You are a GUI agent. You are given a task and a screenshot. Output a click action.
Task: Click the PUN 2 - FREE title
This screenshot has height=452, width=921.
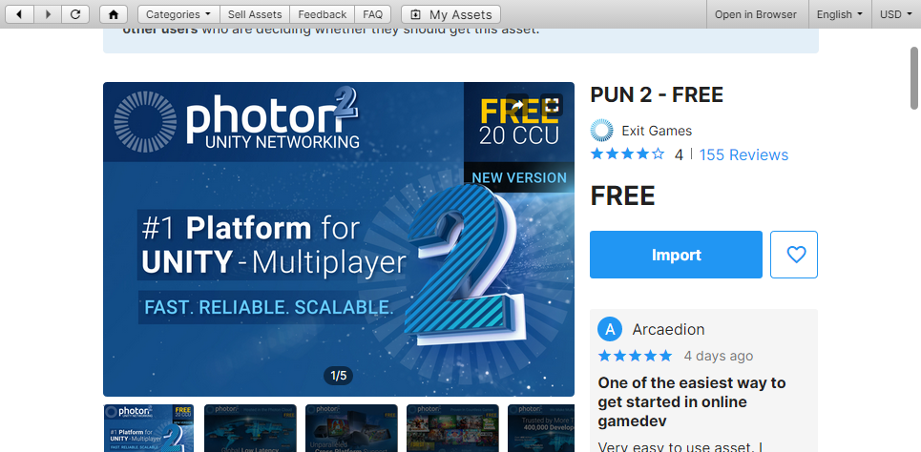tap(657, 94)
